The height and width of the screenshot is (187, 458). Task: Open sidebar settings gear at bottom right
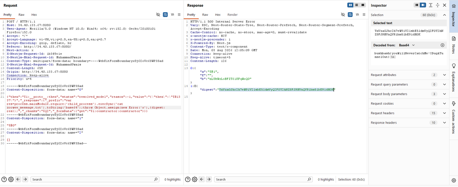[454, 180]
